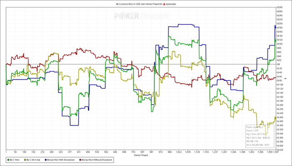Screen dimensions: 292x166
Task: Click the x-axis tick label '108'
Action: coord(24,152)
